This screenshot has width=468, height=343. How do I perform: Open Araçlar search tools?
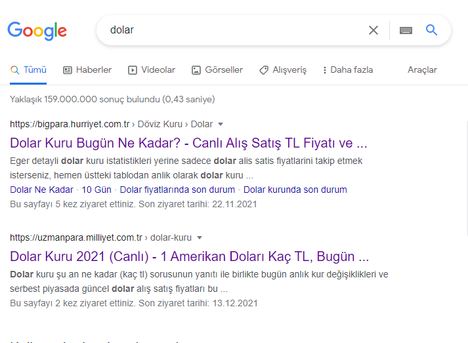(422, 70)
